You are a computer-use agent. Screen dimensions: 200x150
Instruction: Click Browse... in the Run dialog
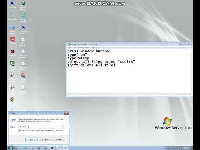(59, 139)
